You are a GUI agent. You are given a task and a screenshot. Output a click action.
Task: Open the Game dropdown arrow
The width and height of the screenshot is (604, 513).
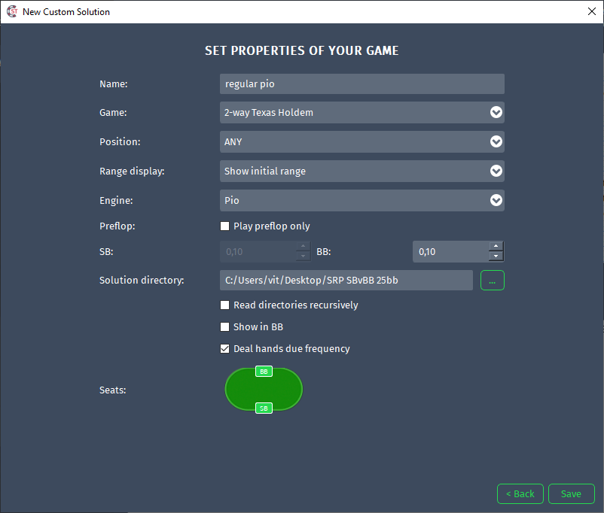[x=496, y=112]
